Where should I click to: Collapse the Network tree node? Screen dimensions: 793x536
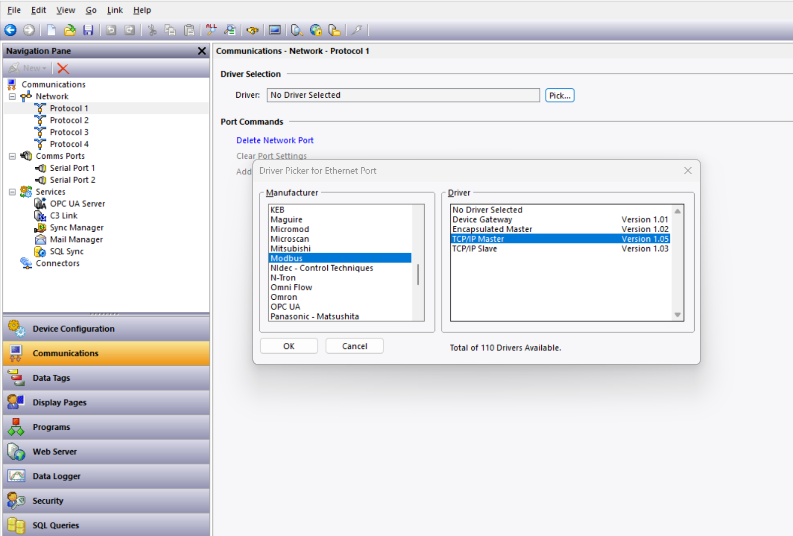(12, 97)
